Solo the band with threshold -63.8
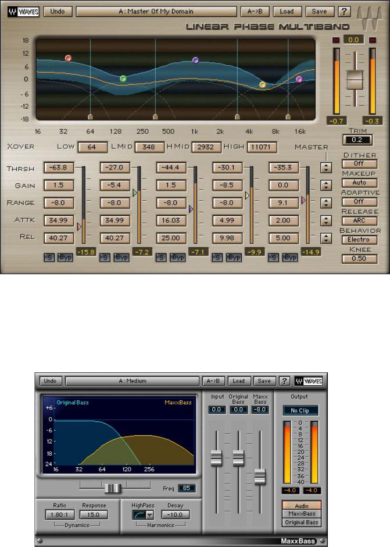This screenshot has width=390, height=547. tap(49, 257)
